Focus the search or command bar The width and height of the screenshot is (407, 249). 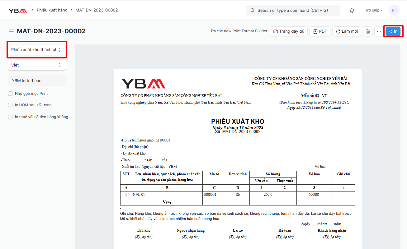click(293, 10)
